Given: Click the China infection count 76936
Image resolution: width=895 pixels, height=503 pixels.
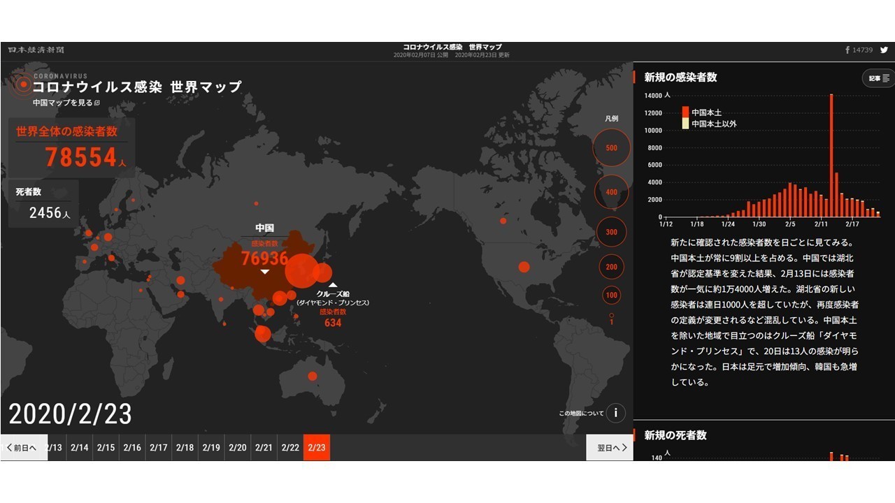Looking at the screenshot, I should 264,258.
